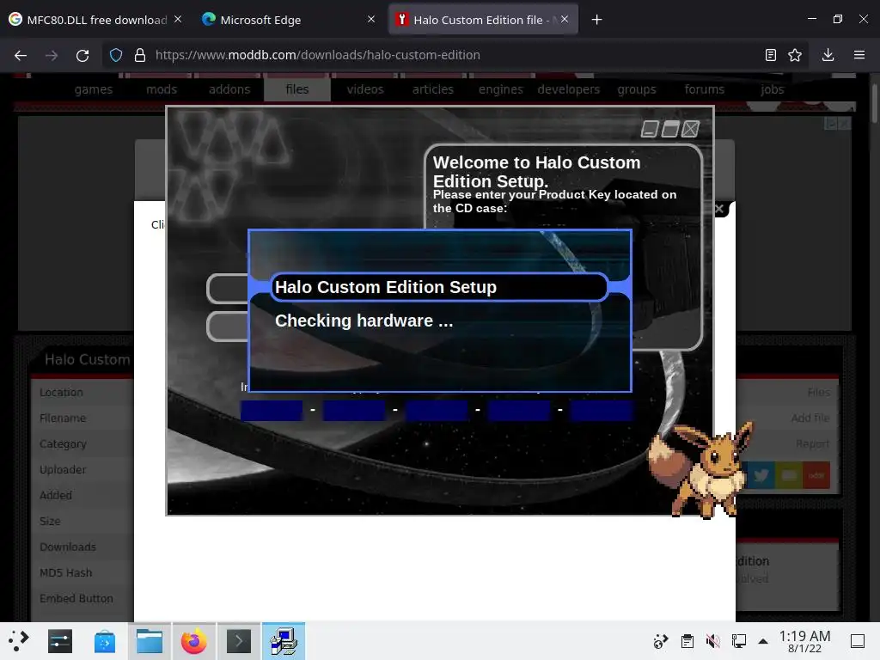The height and width of the screenshot is (660, 880).
Task: Click first product key field
Action: [x=272, y=410]
